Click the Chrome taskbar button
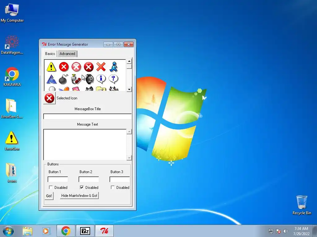Viewport: 317px width, 237px height. 66,231
